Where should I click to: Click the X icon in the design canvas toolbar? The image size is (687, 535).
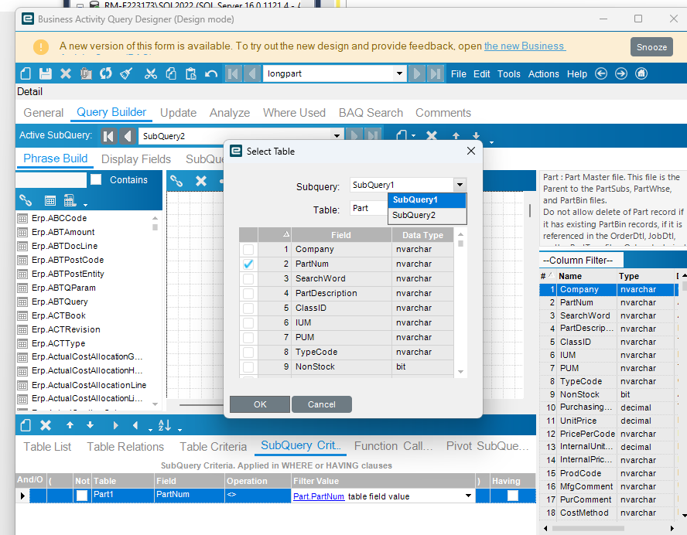pyautogui.click(x=201, y=181)
